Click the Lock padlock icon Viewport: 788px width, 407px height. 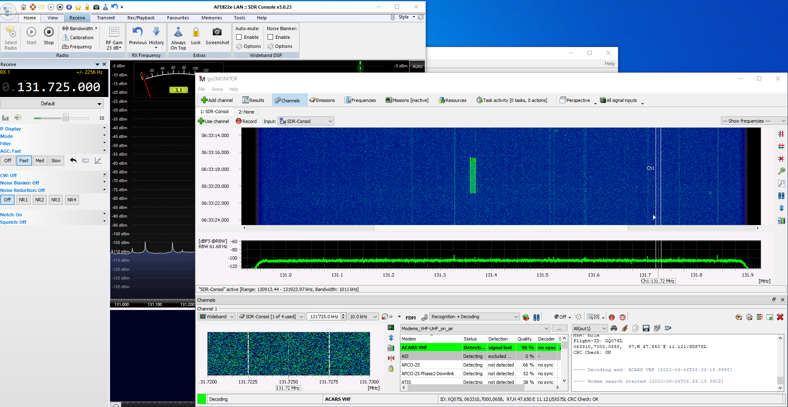point(196,32)
